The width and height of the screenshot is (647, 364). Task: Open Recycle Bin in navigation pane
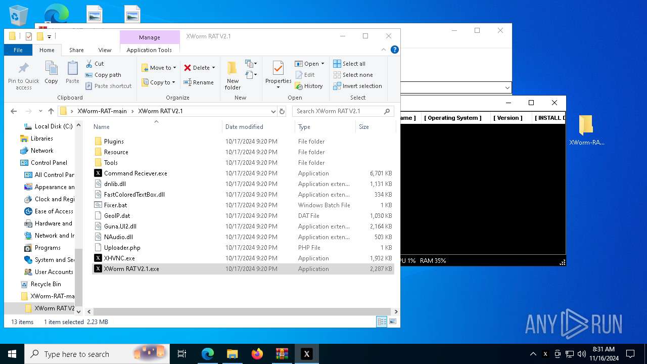[x=45, y=284]
